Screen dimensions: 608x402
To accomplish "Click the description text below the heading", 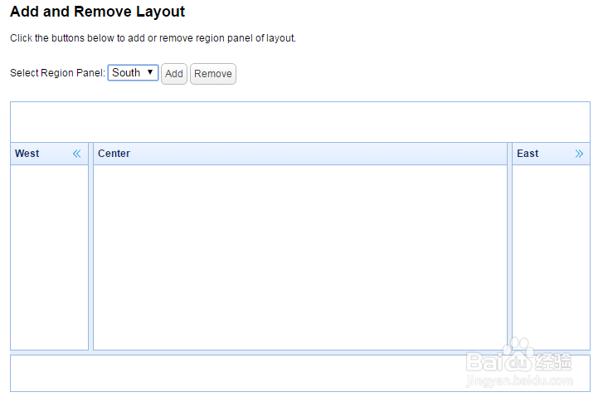I will 153,38.
